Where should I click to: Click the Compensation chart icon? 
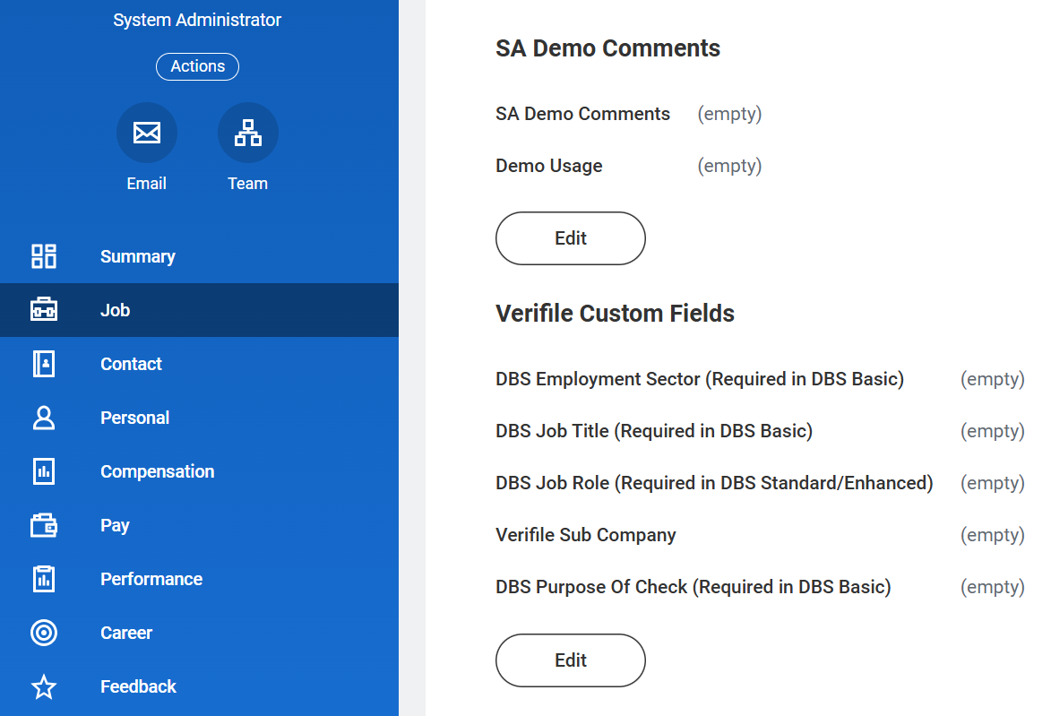tap(44, 471)
